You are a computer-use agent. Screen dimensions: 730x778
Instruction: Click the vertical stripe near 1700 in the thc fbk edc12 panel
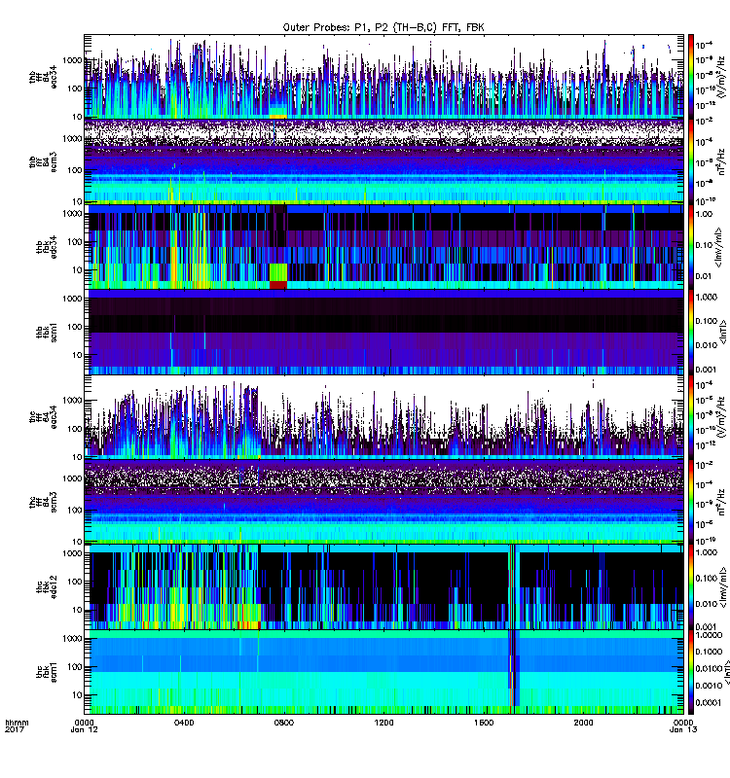513,586
